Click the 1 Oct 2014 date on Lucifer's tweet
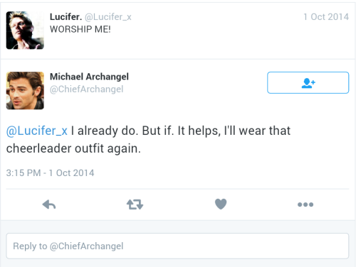Viewport: 356px width, 267px height. click(x=326, y=17)
